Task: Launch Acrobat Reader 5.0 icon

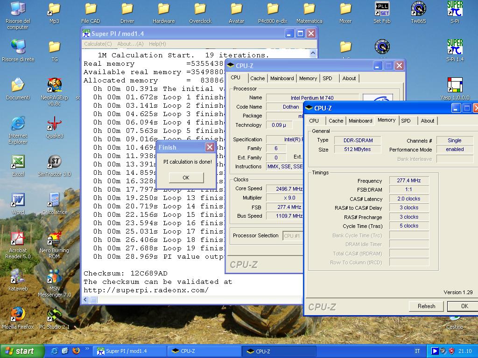Action: [18, 239]
